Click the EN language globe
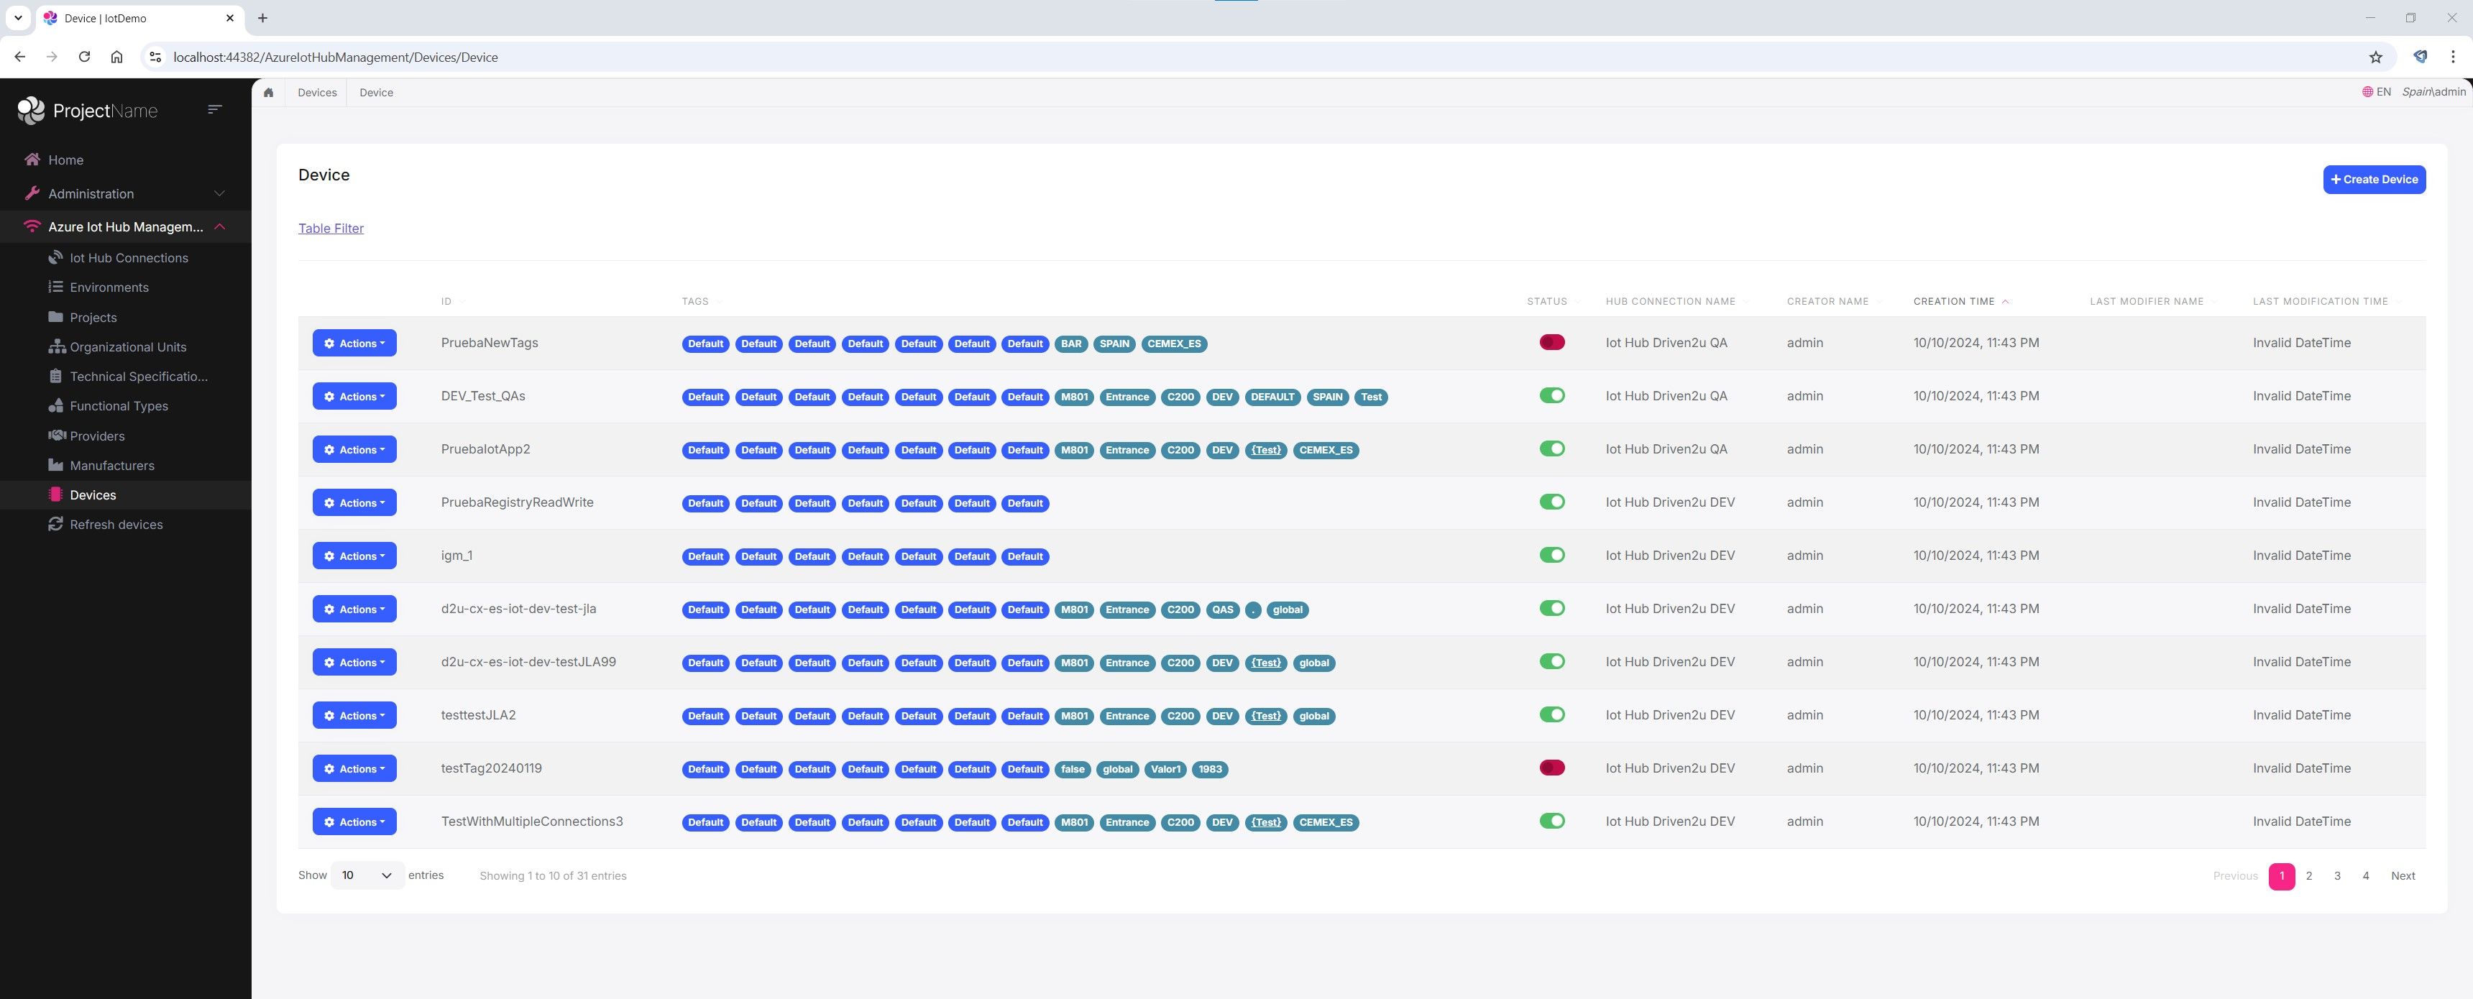This screenshot has width=2473, height=999. click(2376, 92)
